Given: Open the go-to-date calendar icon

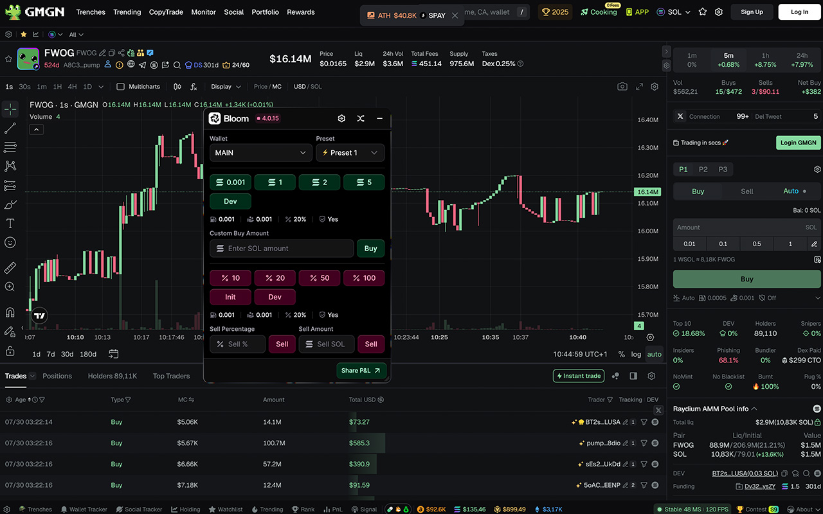Looking at the screenshot, I should coord(114,354).
